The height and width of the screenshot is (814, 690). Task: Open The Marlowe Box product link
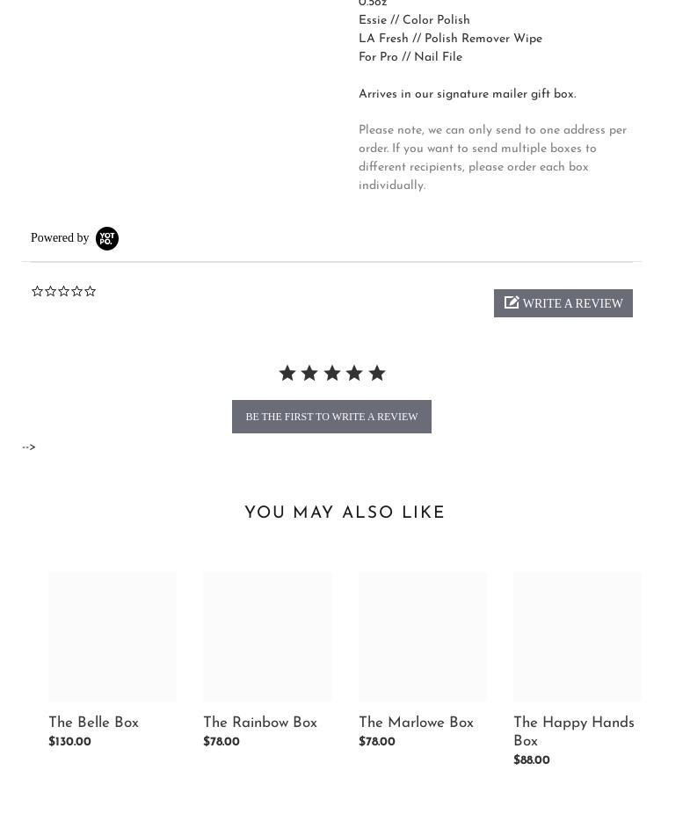click(416, 723)
